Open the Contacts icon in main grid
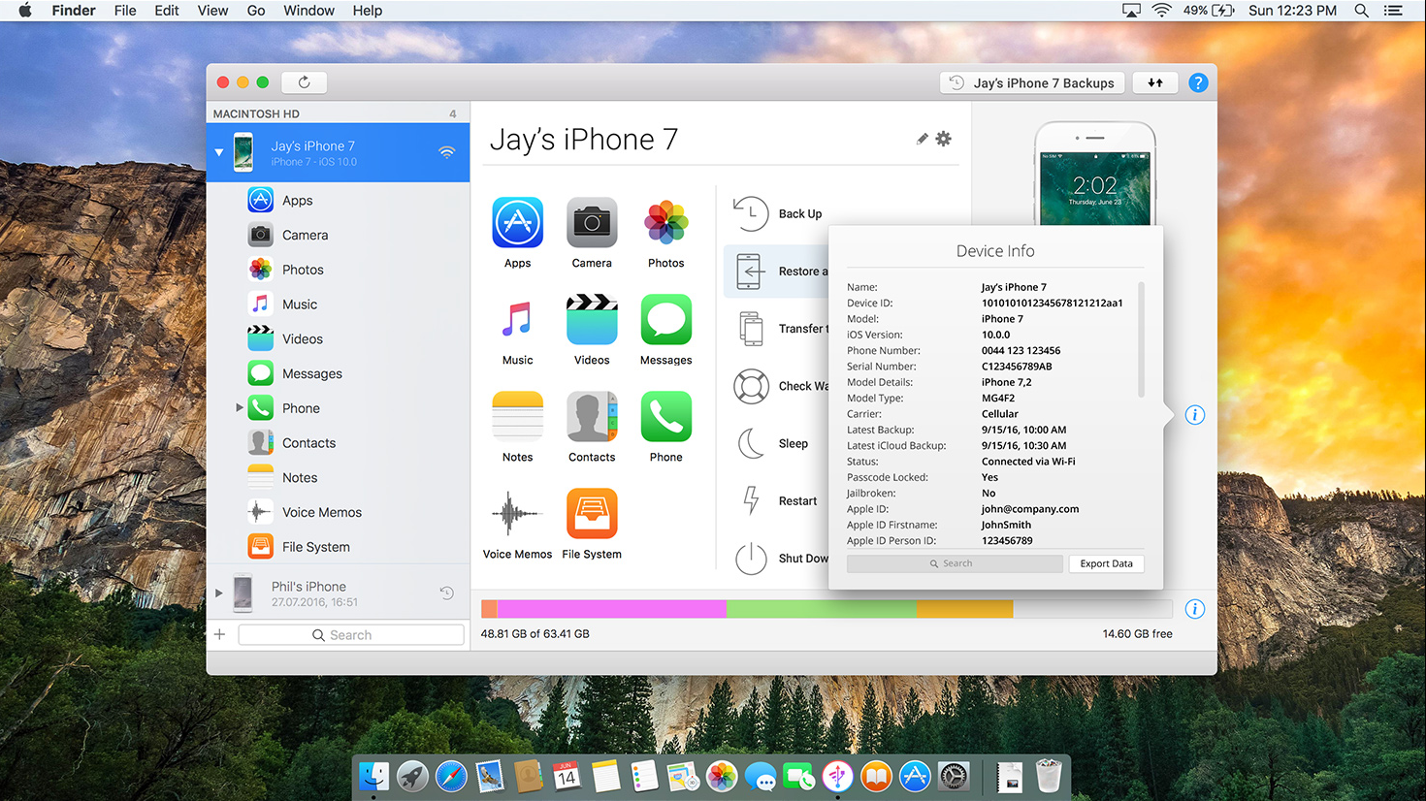 click(592, 417)
